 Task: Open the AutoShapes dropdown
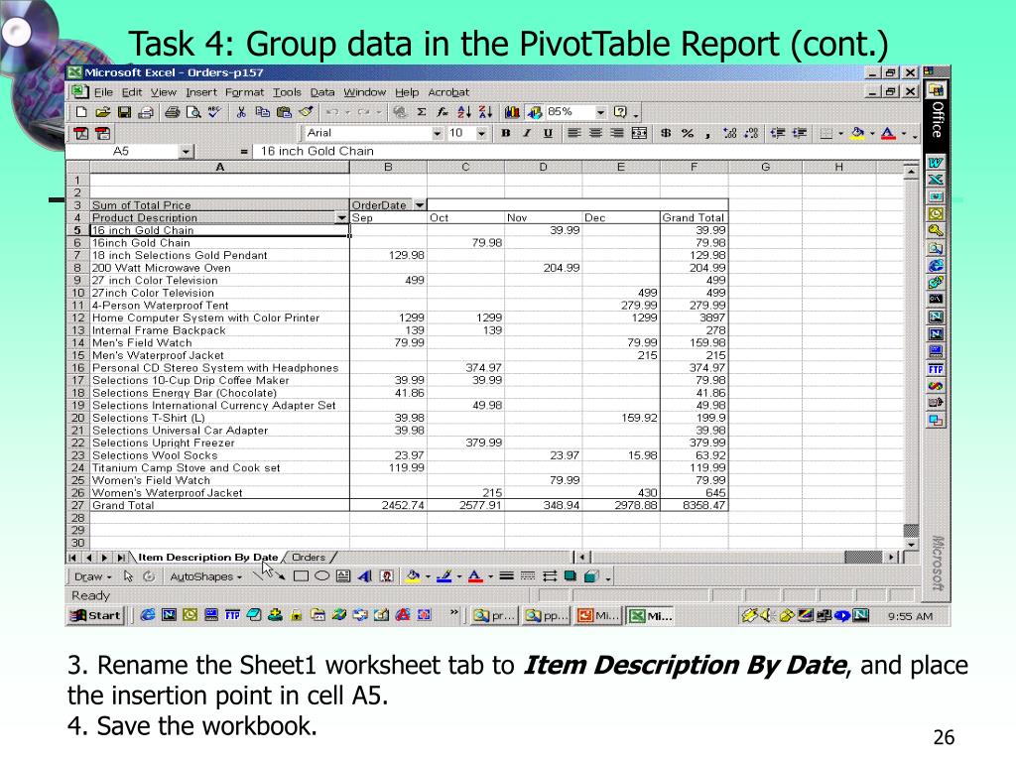tap(205, 576)
